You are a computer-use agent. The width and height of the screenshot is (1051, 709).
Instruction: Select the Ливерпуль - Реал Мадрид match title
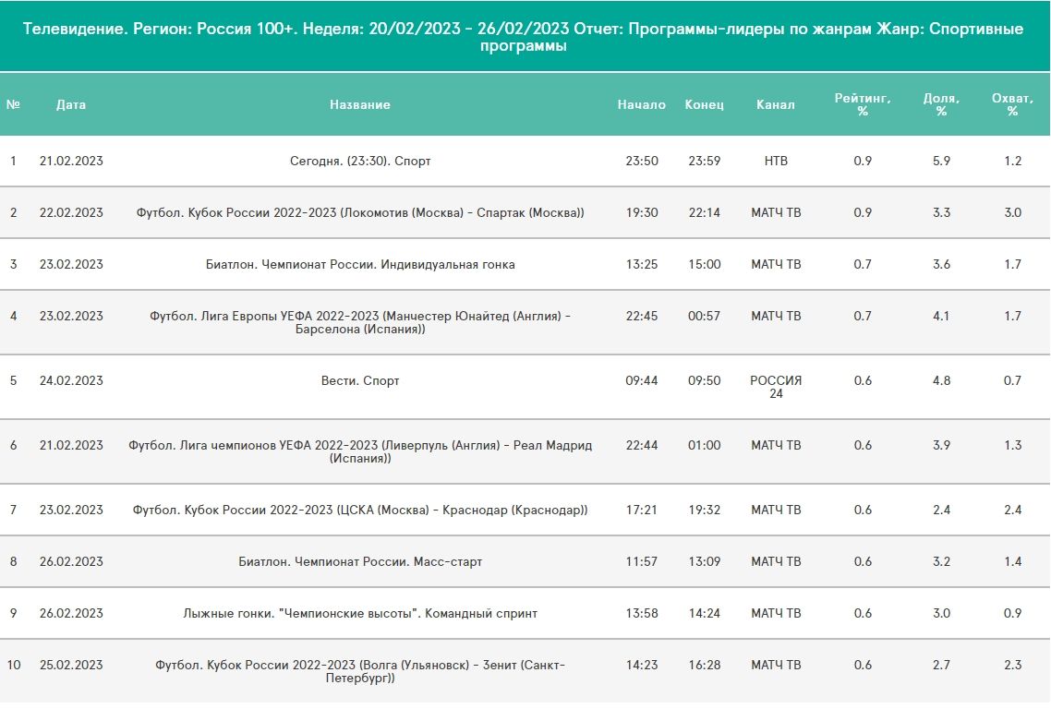click(x=360, y=451)
